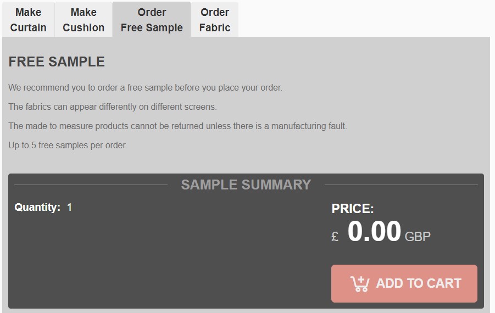Screen dimensions: 495x313
Task: Switch to the Make Curtain tab
Action: click(x=29, y=20)
